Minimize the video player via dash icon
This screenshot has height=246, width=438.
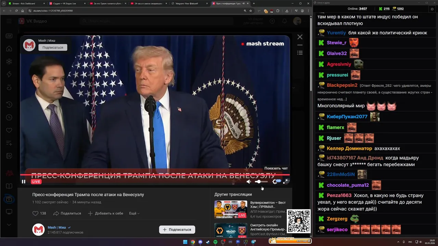click(x=300, y=45)
